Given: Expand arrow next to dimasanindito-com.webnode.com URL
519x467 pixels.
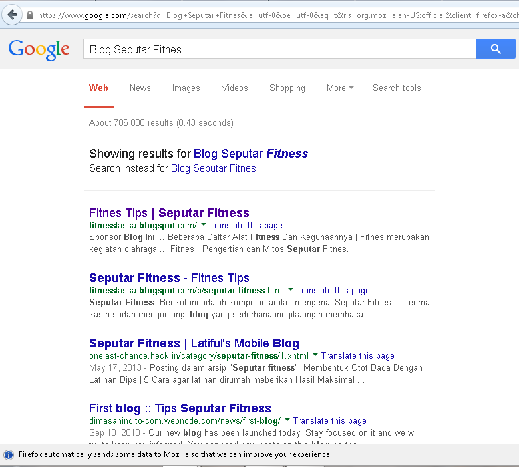Looking at the screenshot, I should click(x=287, y=420).
